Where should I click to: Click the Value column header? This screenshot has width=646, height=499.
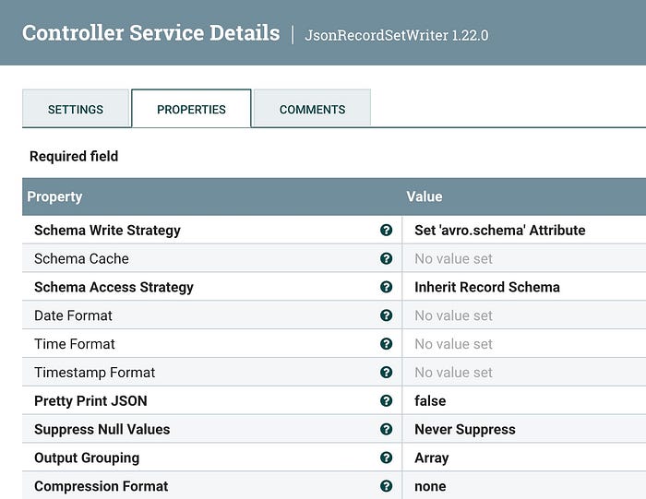(425, 196)
